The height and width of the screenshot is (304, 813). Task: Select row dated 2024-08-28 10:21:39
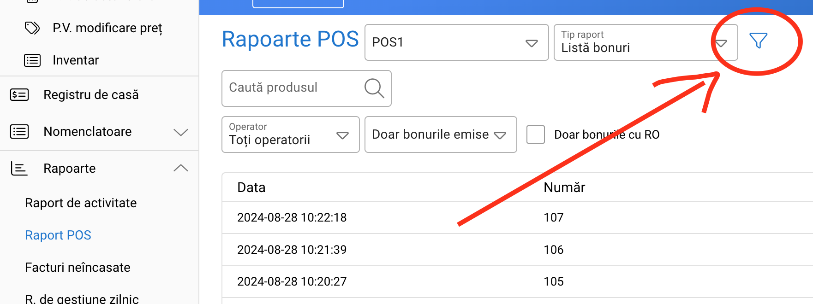tap(517, 250)
